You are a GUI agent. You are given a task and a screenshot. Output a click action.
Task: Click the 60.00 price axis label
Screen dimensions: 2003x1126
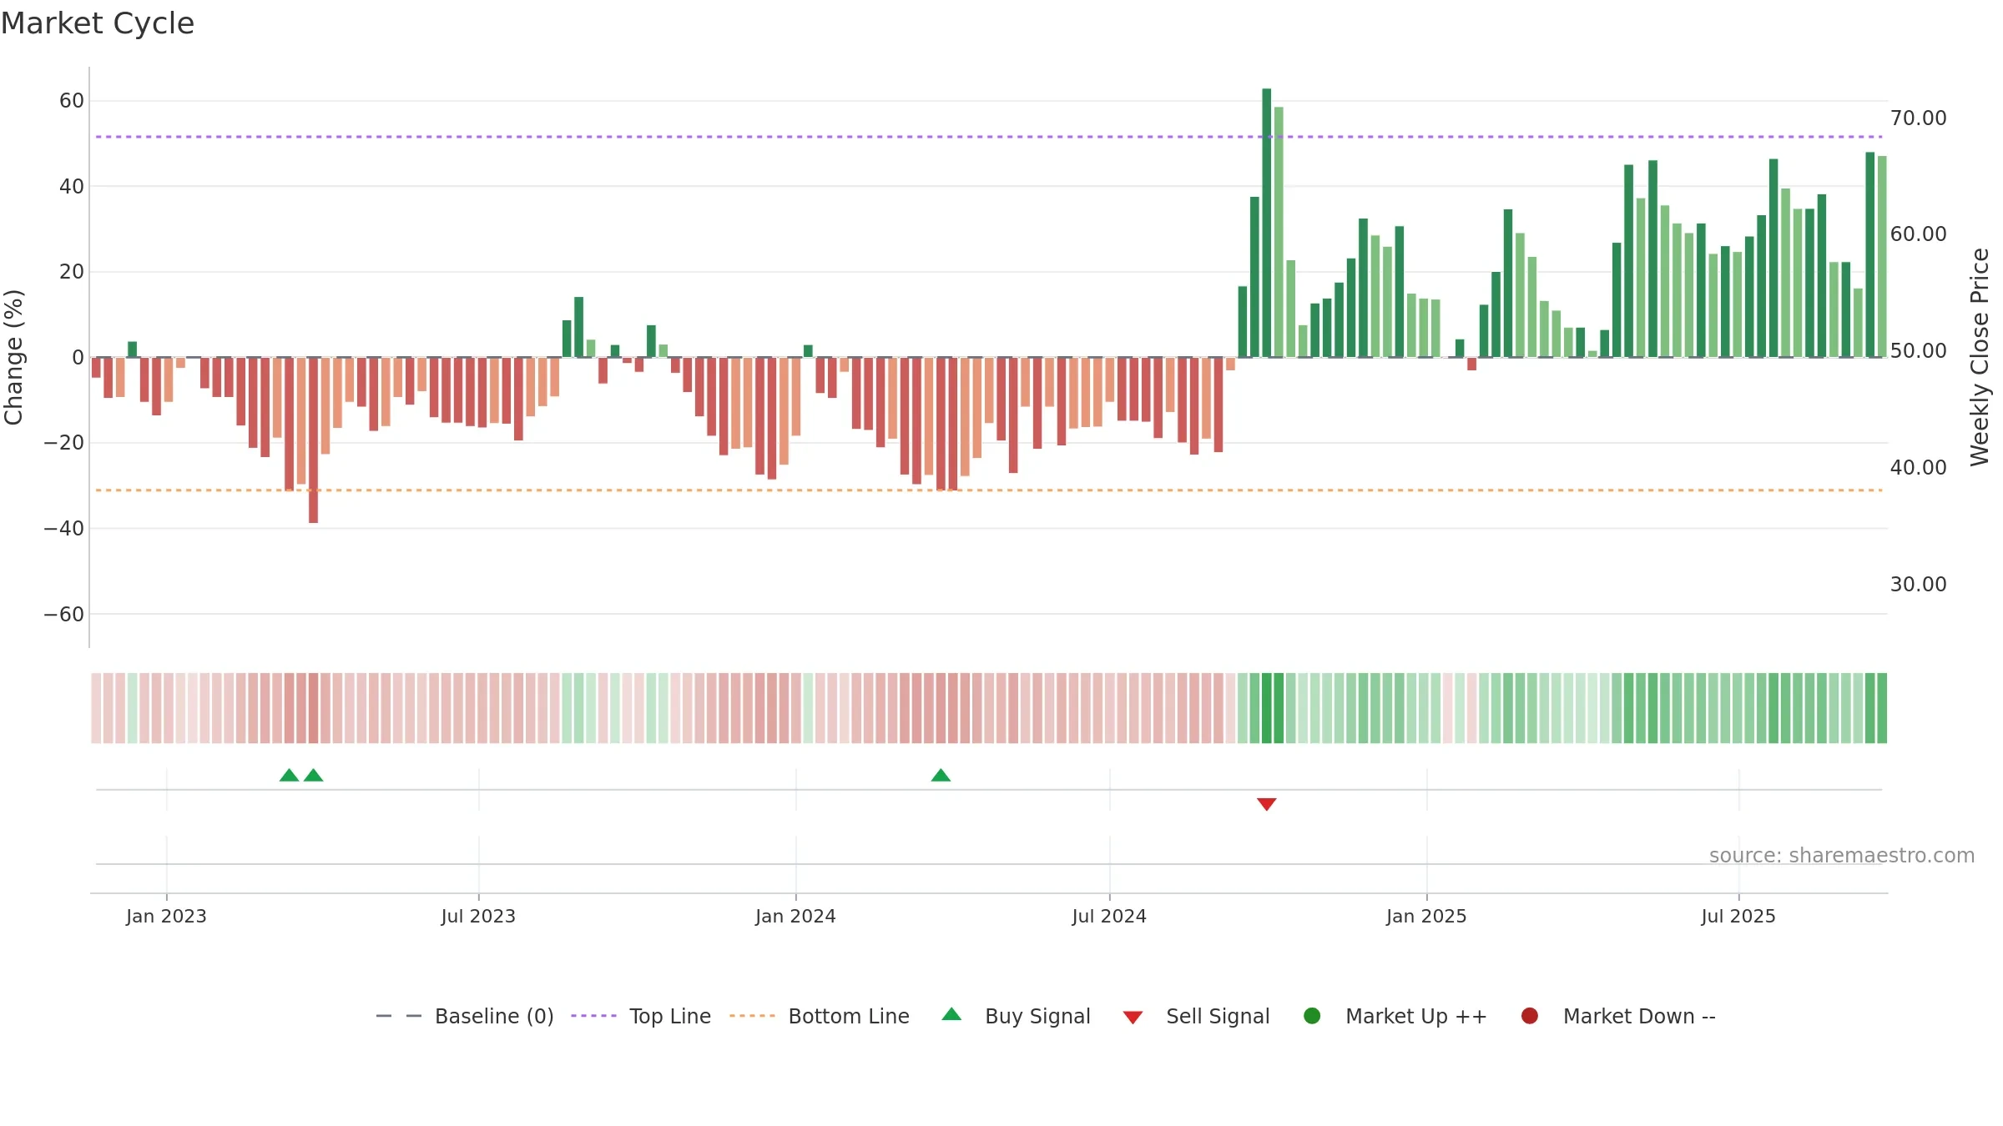(x=1918, y=234)
